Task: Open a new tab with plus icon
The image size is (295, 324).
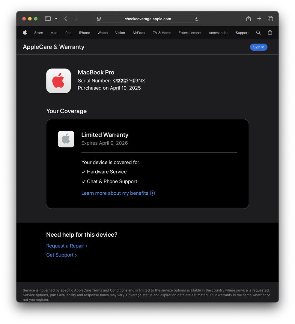Action: [259, 19]
